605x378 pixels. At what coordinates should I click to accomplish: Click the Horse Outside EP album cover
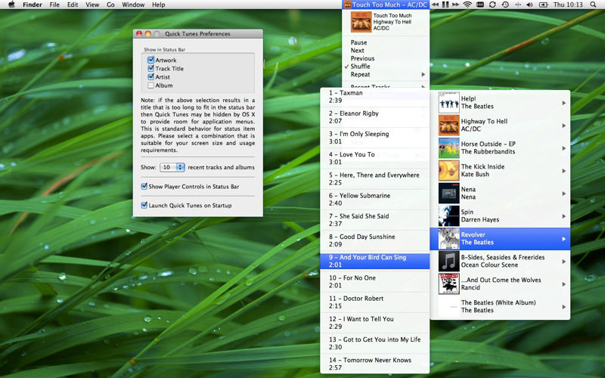tap(448, 148)
